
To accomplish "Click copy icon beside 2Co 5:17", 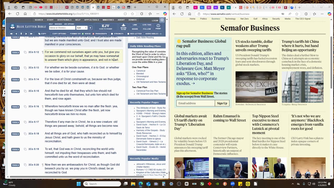I will [x=25, y=122].
